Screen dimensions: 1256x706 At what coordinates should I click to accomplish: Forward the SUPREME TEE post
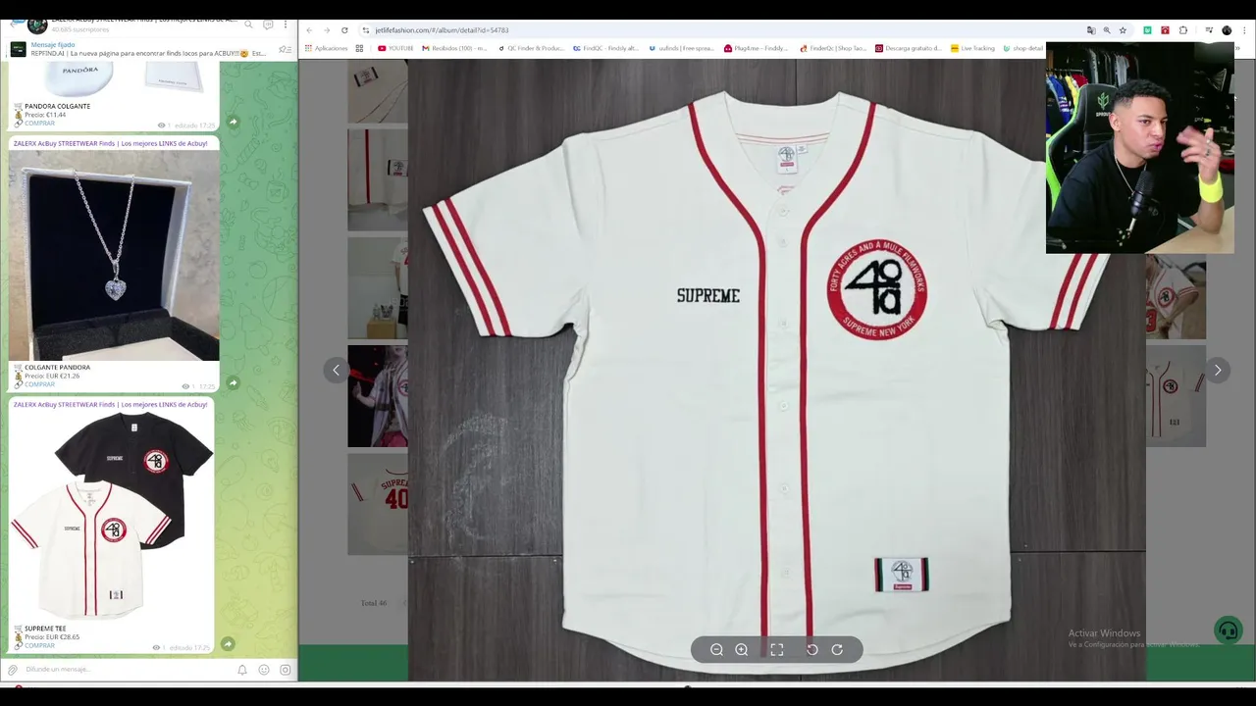(228, 644)
